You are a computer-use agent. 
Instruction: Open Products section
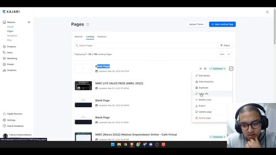(12, 46)
